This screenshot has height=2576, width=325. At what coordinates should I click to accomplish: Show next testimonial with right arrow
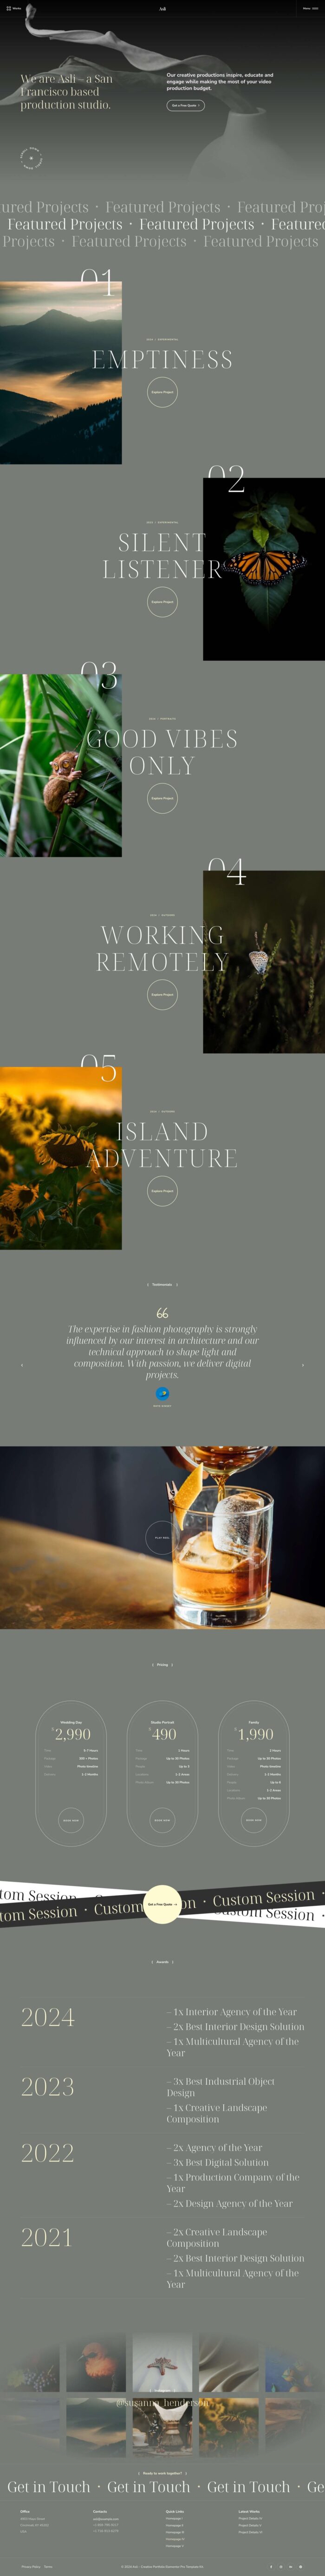[x=303, y=1365]
